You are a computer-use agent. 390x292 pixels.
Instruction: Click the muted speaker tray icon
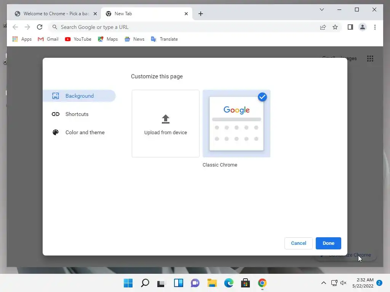343,283
